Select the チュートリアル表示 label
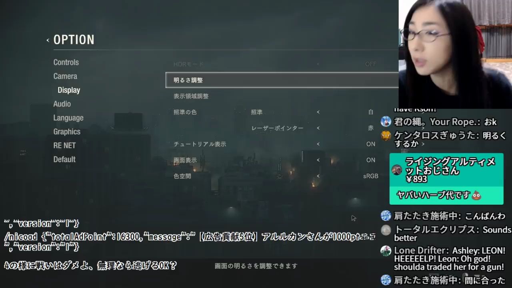Viewport: 512px width, 288px height. (200, 144)
